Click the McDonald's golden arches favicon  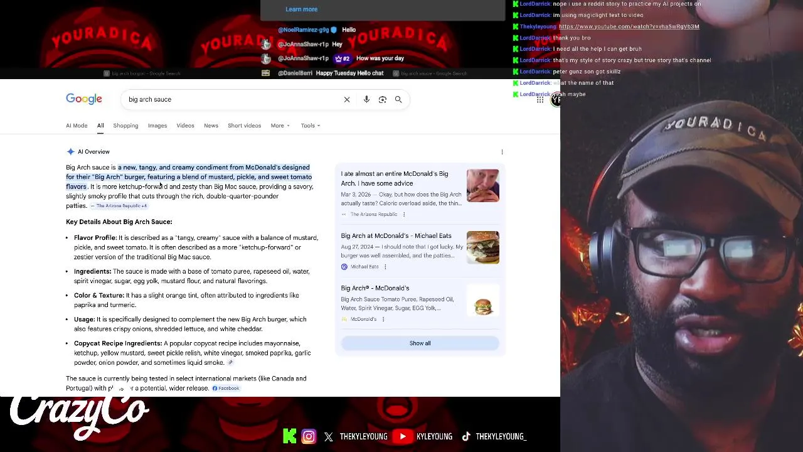(x=344, y=319)
